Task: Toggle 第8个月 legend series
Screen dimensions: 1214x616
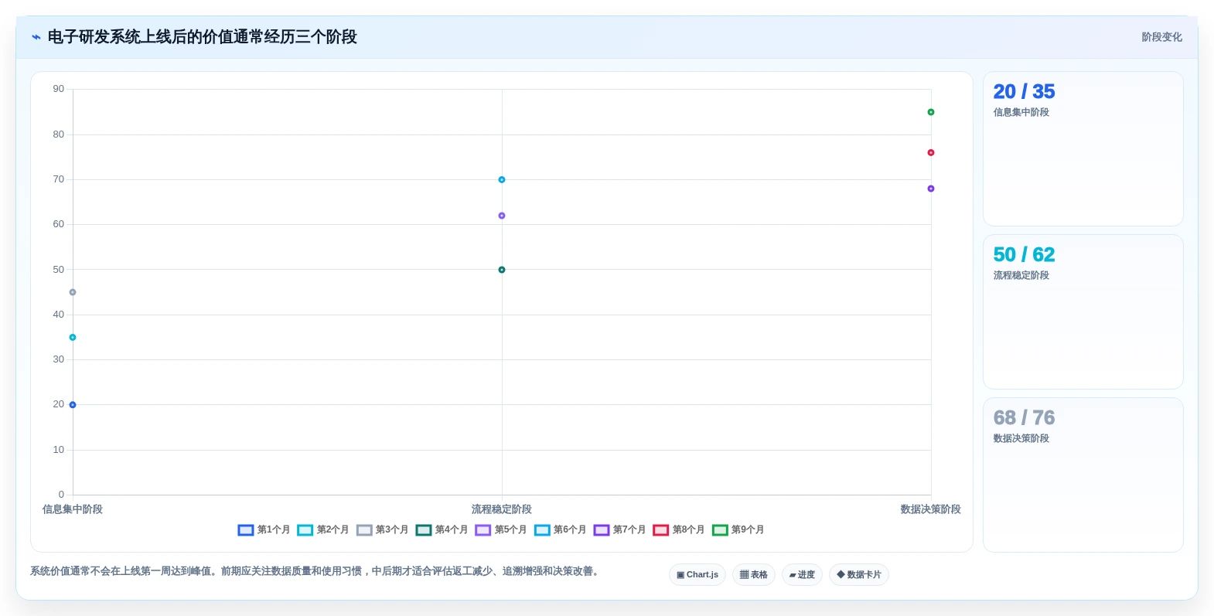Action: pos(679,529)
